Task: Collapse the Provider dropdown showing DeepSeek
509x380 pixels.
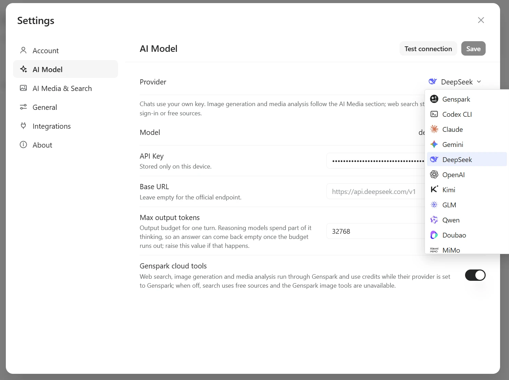Action: tap(455, 82)
